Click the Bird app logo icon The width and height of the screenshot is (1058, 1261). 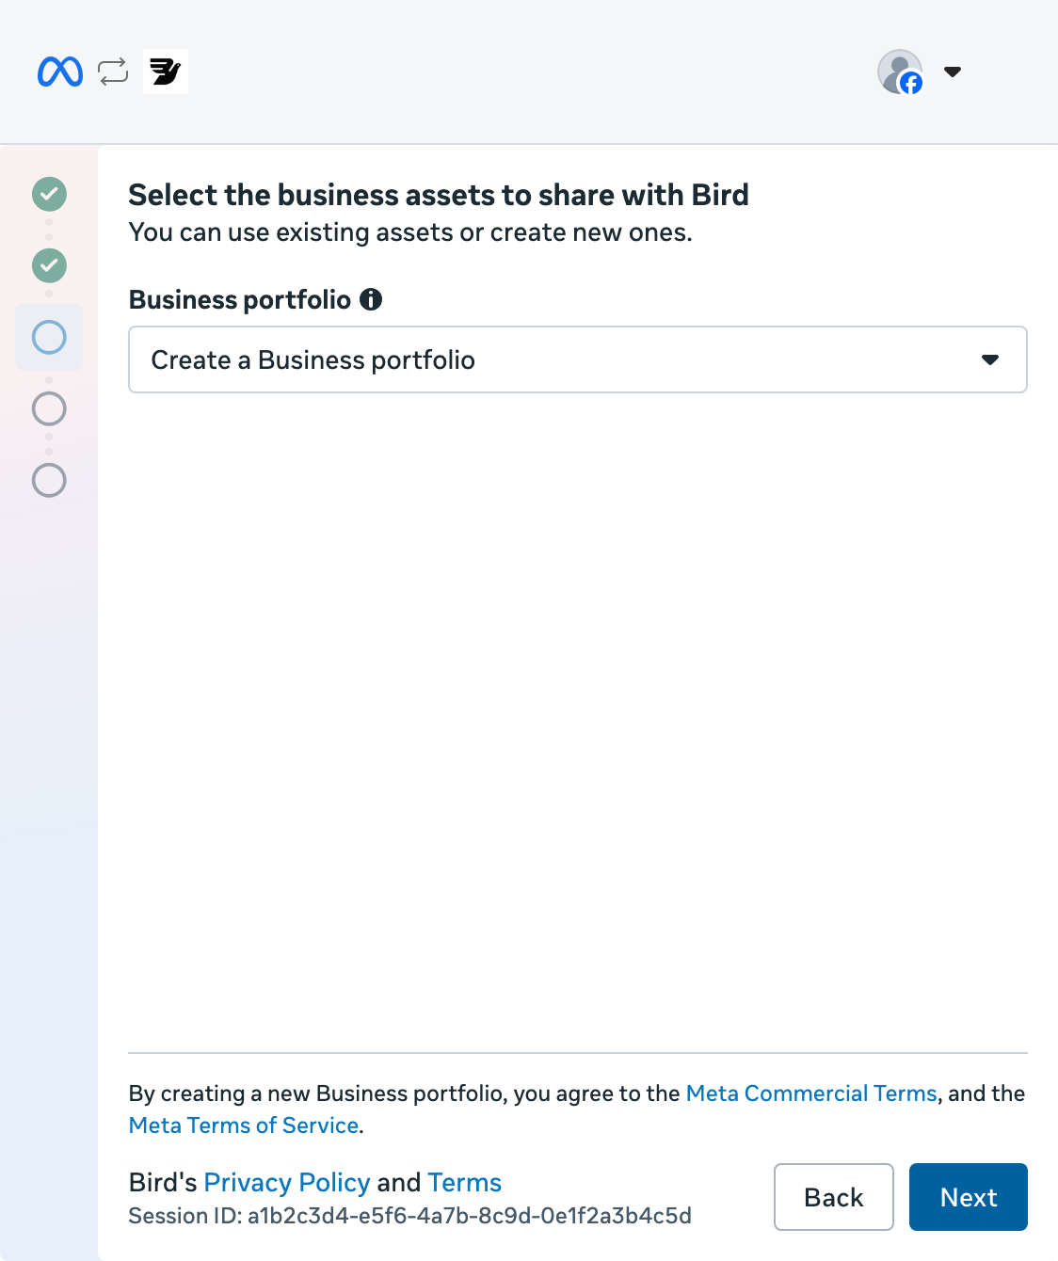coord(166,72)
